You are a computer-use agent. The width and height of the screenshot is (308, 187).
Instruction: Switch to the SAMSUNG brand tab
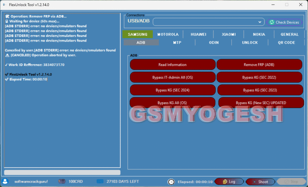138,34
